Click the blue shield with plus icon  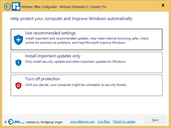pos(18,40)
